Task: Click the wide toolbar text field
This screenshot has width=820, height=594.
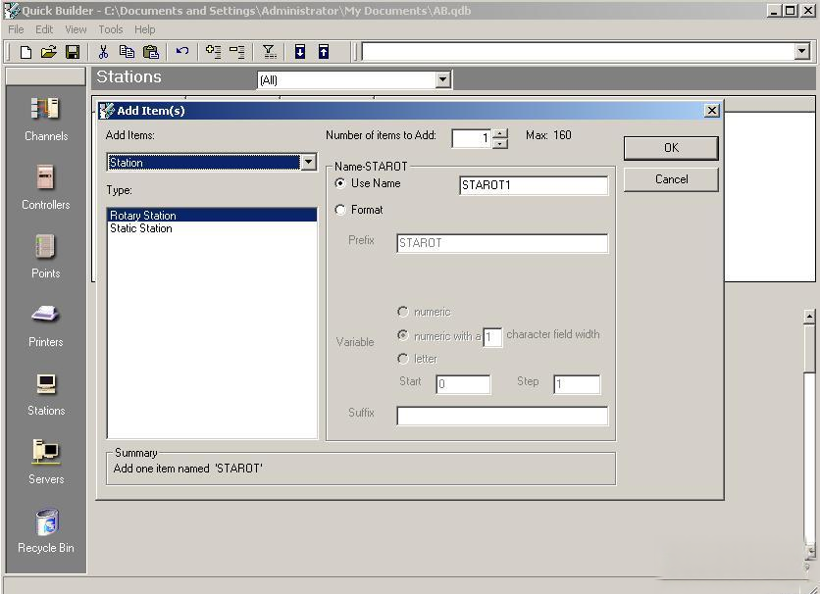Action: tap(578, 51)
